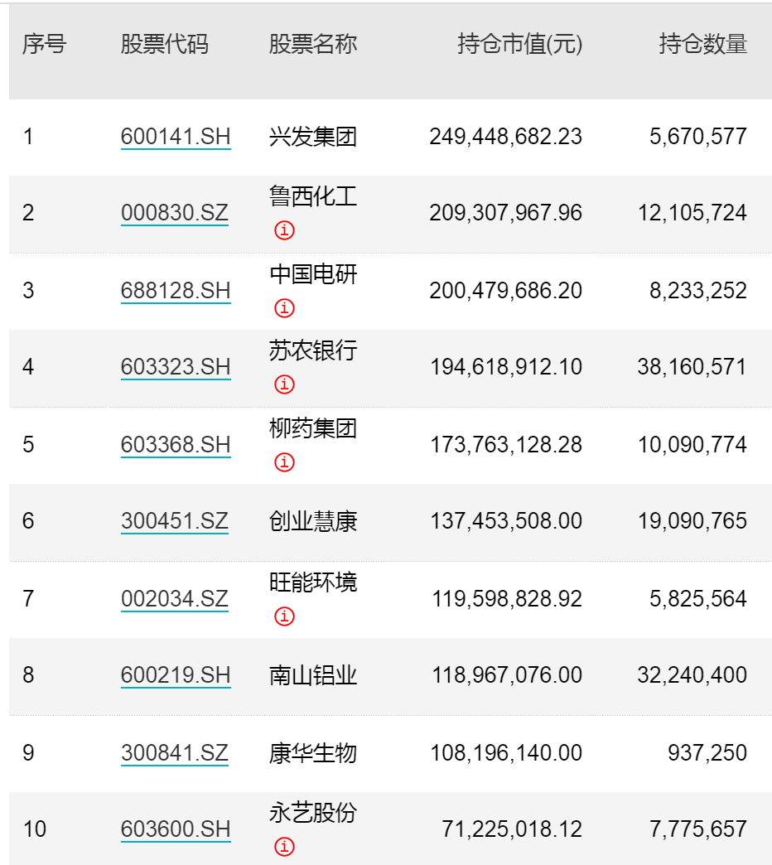Click the info icon under 永艺股份
The image size is (772, 865).
pos(285,846)
